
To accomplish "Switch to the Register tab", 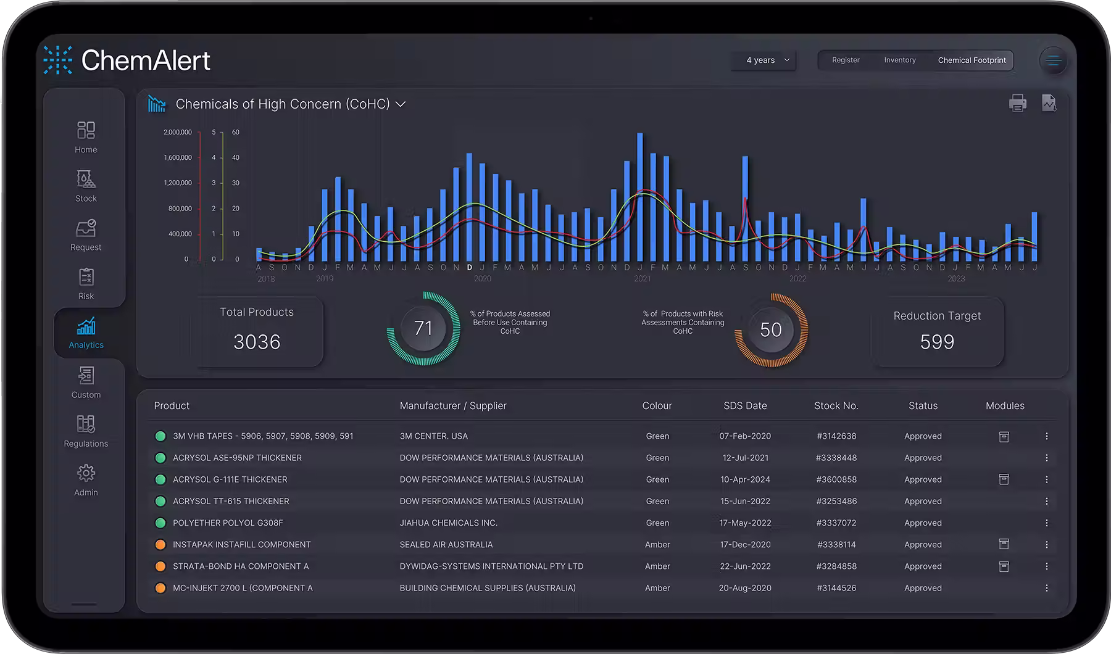I will click(x=846, y=60).
